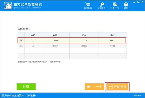
Task: Click the 系统 column header
Action: coord(112,35)
